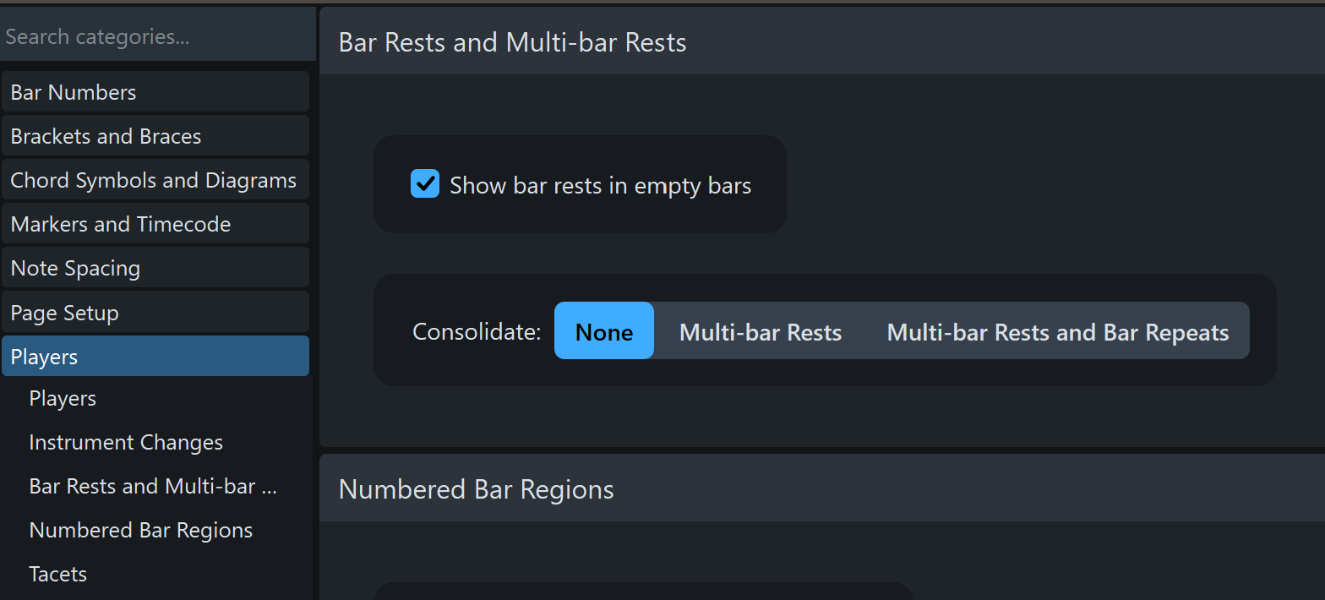Viewport: 1325px width, 600px height.
Task: Open the Page Setup category
Action: [x=155, y=313]
